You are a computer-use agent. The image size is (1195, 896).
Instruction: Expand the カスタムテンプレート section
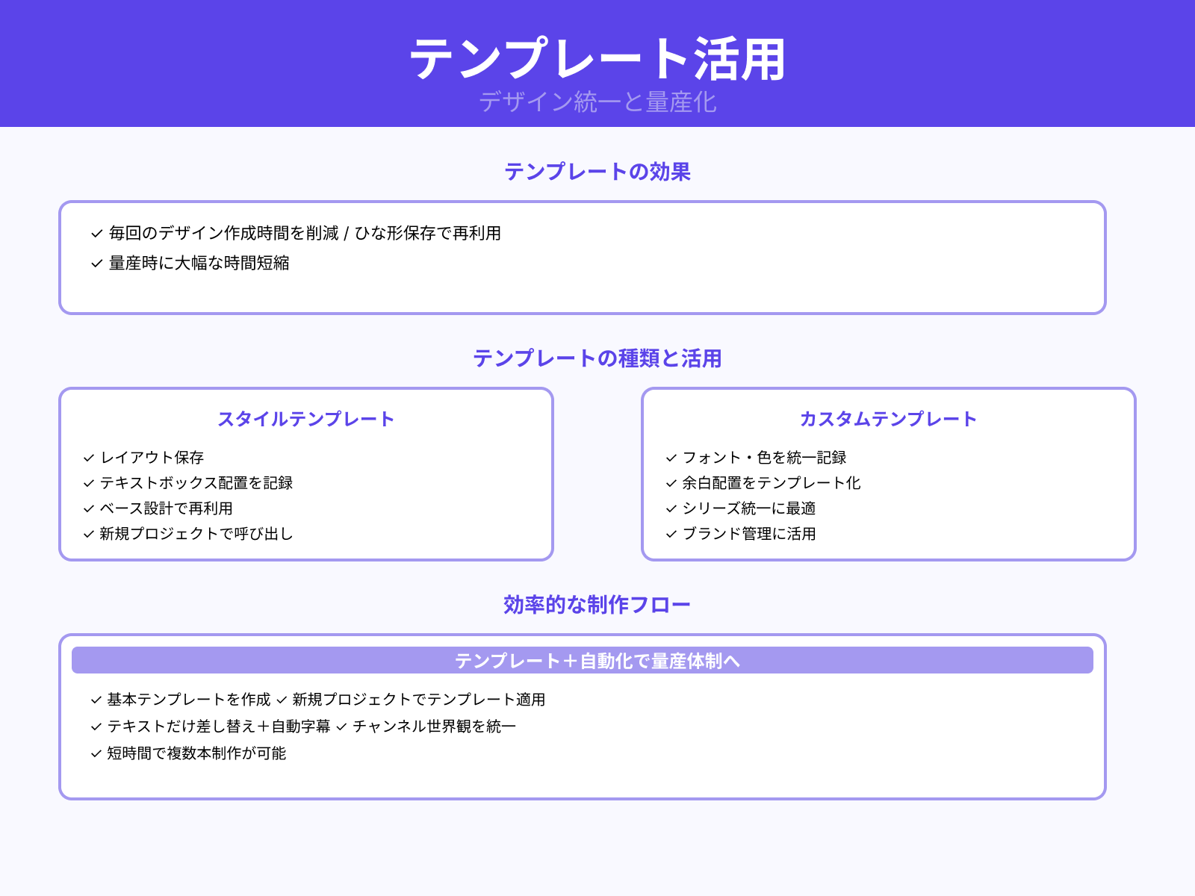coord(887,419)
